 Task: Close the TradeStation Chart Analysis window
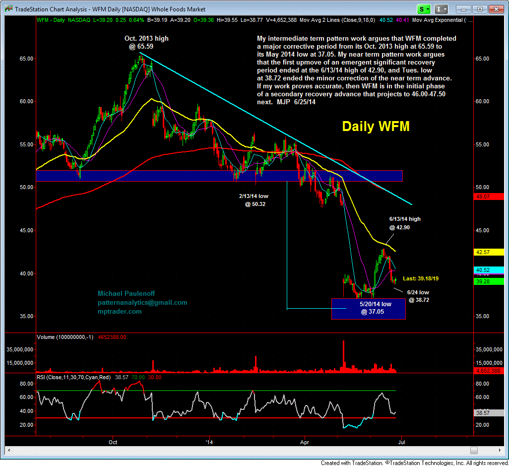click(496, 9)
